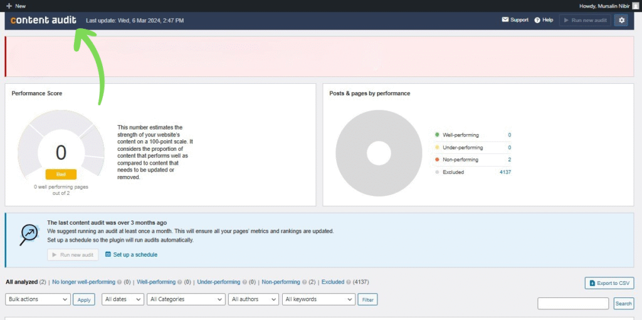This screenshot has height=320, width=642.
Task: Select the All analyzed filter tab
Action: [x=22, y=282]
